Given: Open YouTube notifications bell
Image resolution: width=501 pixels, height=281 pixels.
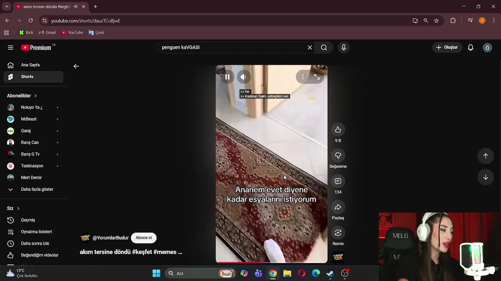Looking at the screenshot, I should (470, 48).
